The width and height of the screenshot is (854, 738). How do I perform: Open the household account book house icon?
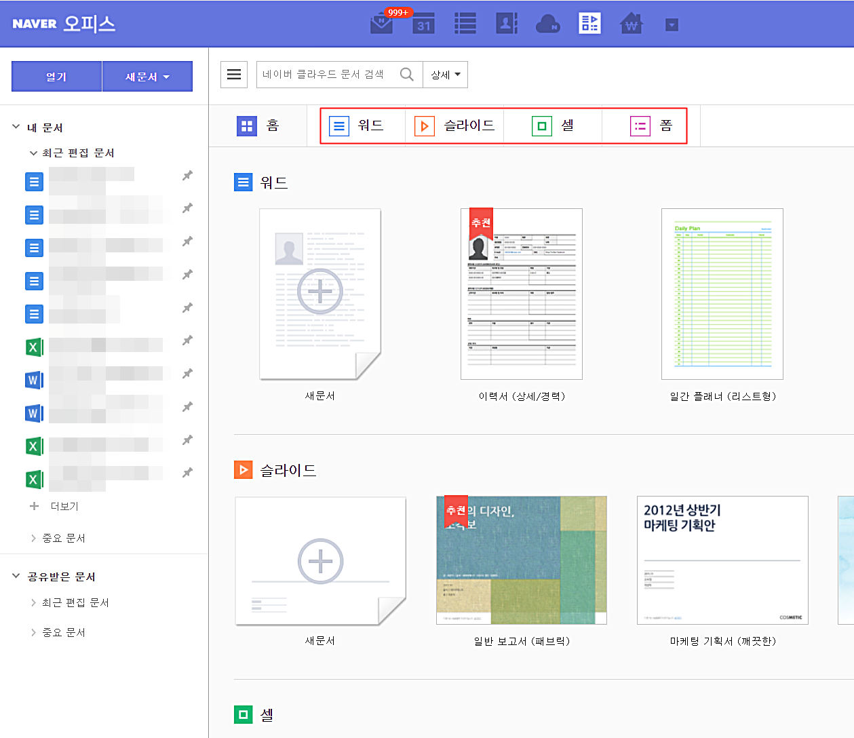(x=632, y=24)
